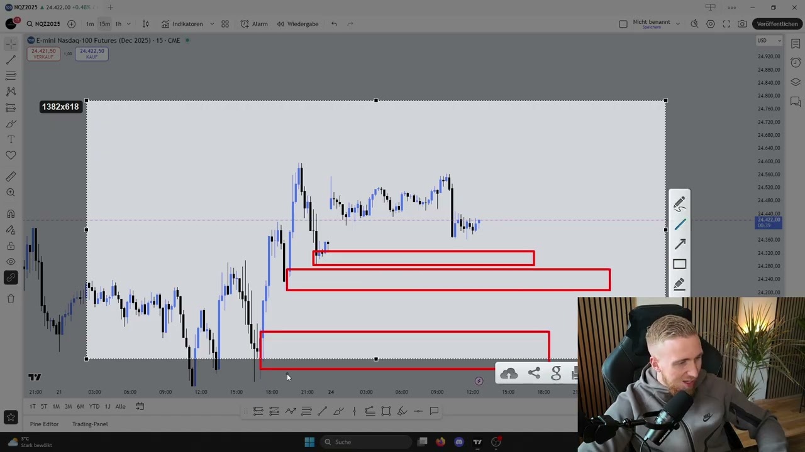Open the USD currency dropdown
805x452 pixels.
click(x=769, y=41)
